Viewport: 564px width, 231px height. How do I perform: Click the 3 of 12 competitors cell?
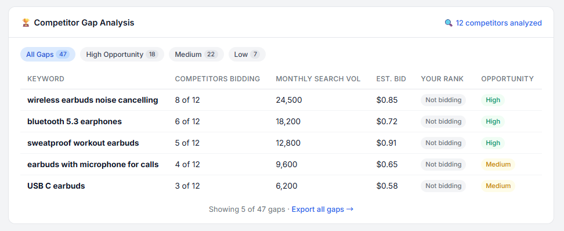click(187, 186)
